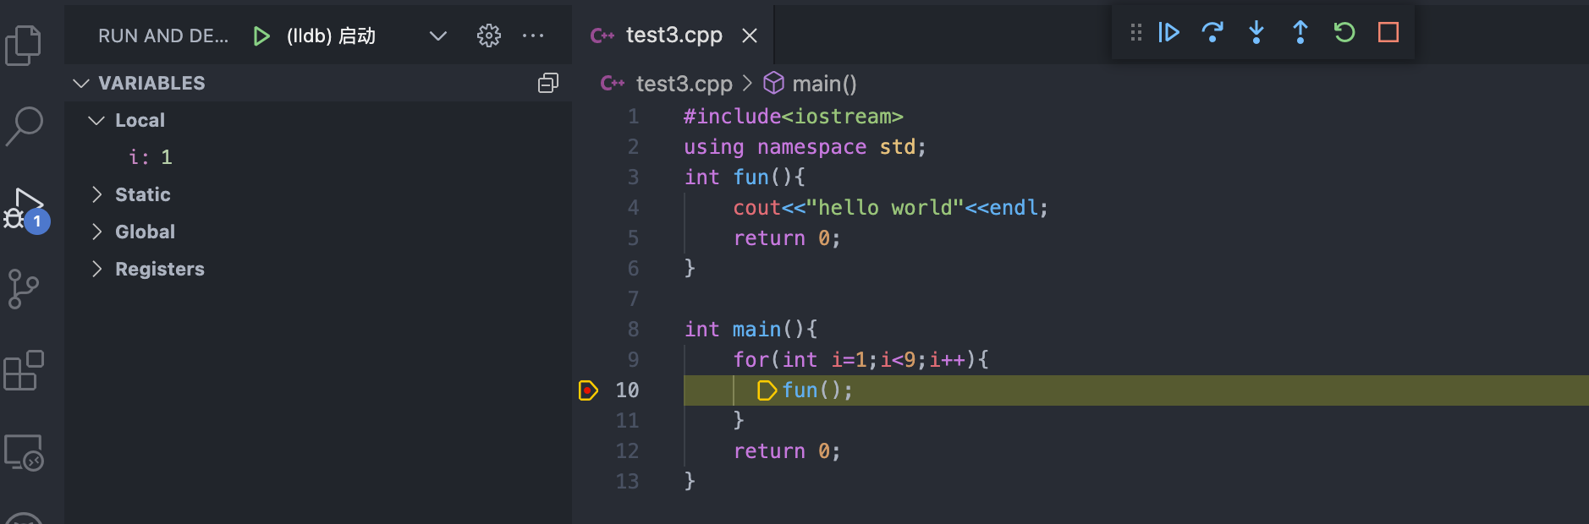The image size is (1589, 524).
Task: Open the Run and Debug more actions menu
Action: point(533,35)
